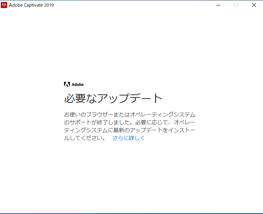
Task: Click the Adobe Captivate 2019 title text
Action: [x=31, y=5]
